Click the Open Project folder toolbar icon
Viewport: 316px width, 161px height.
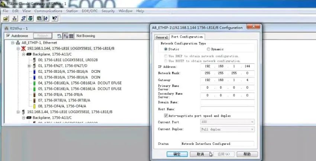click(x=6, y=18)
